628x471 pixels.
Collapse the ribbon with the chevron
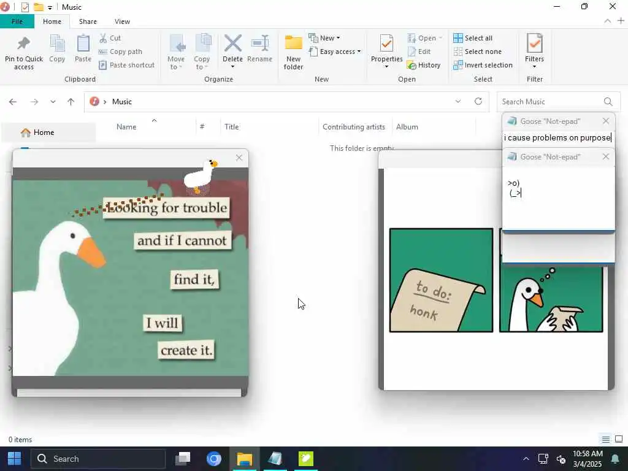pyautogui.click(x=608, y=21)
